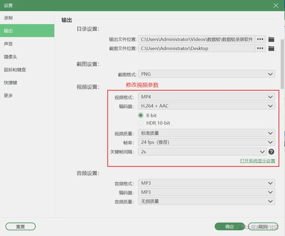
Task: Open folder for screenshot file location
Action: (271, 48)
